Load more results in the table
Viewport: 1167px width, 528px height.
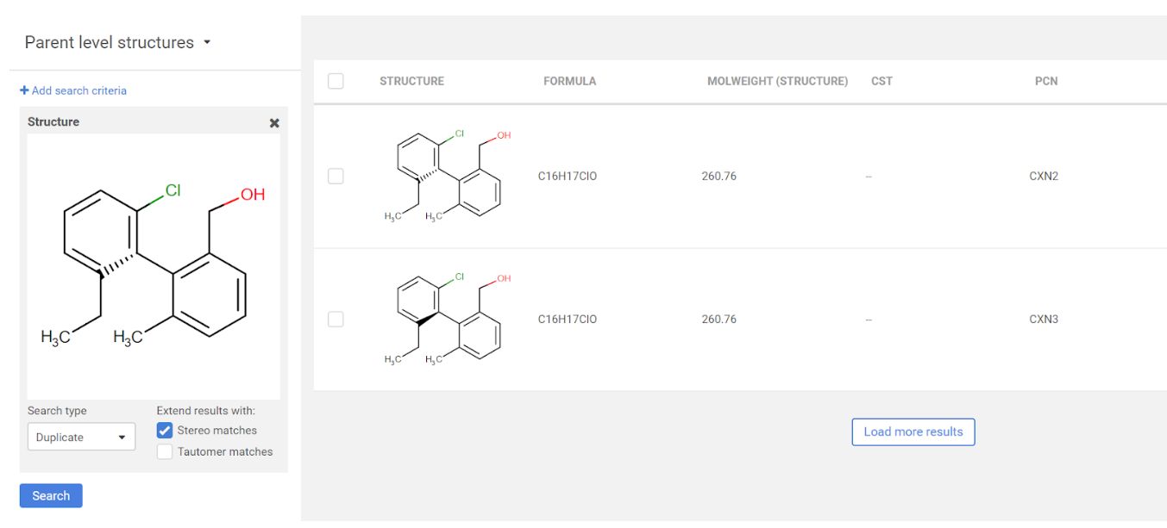tap(913, 432)
